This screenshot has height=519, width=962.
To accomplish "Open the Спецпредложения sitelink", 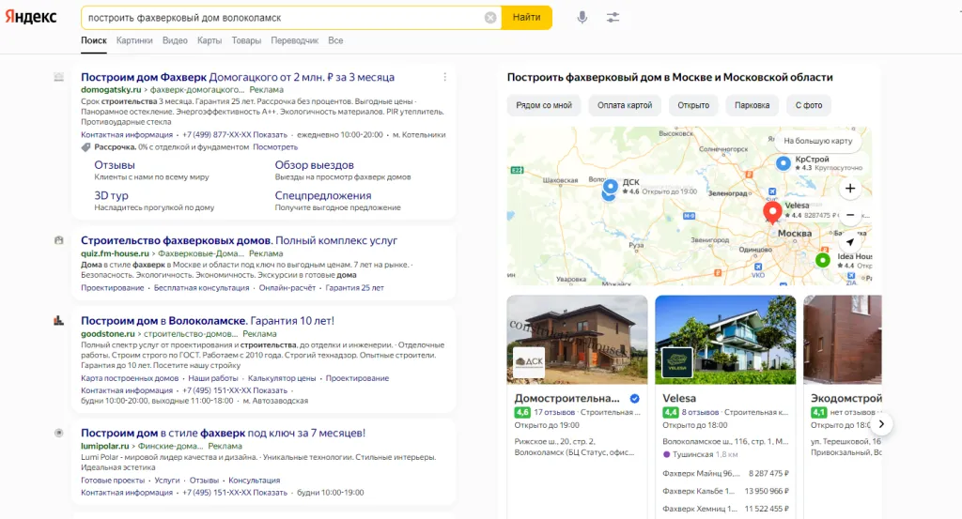I will pos(323,195).
